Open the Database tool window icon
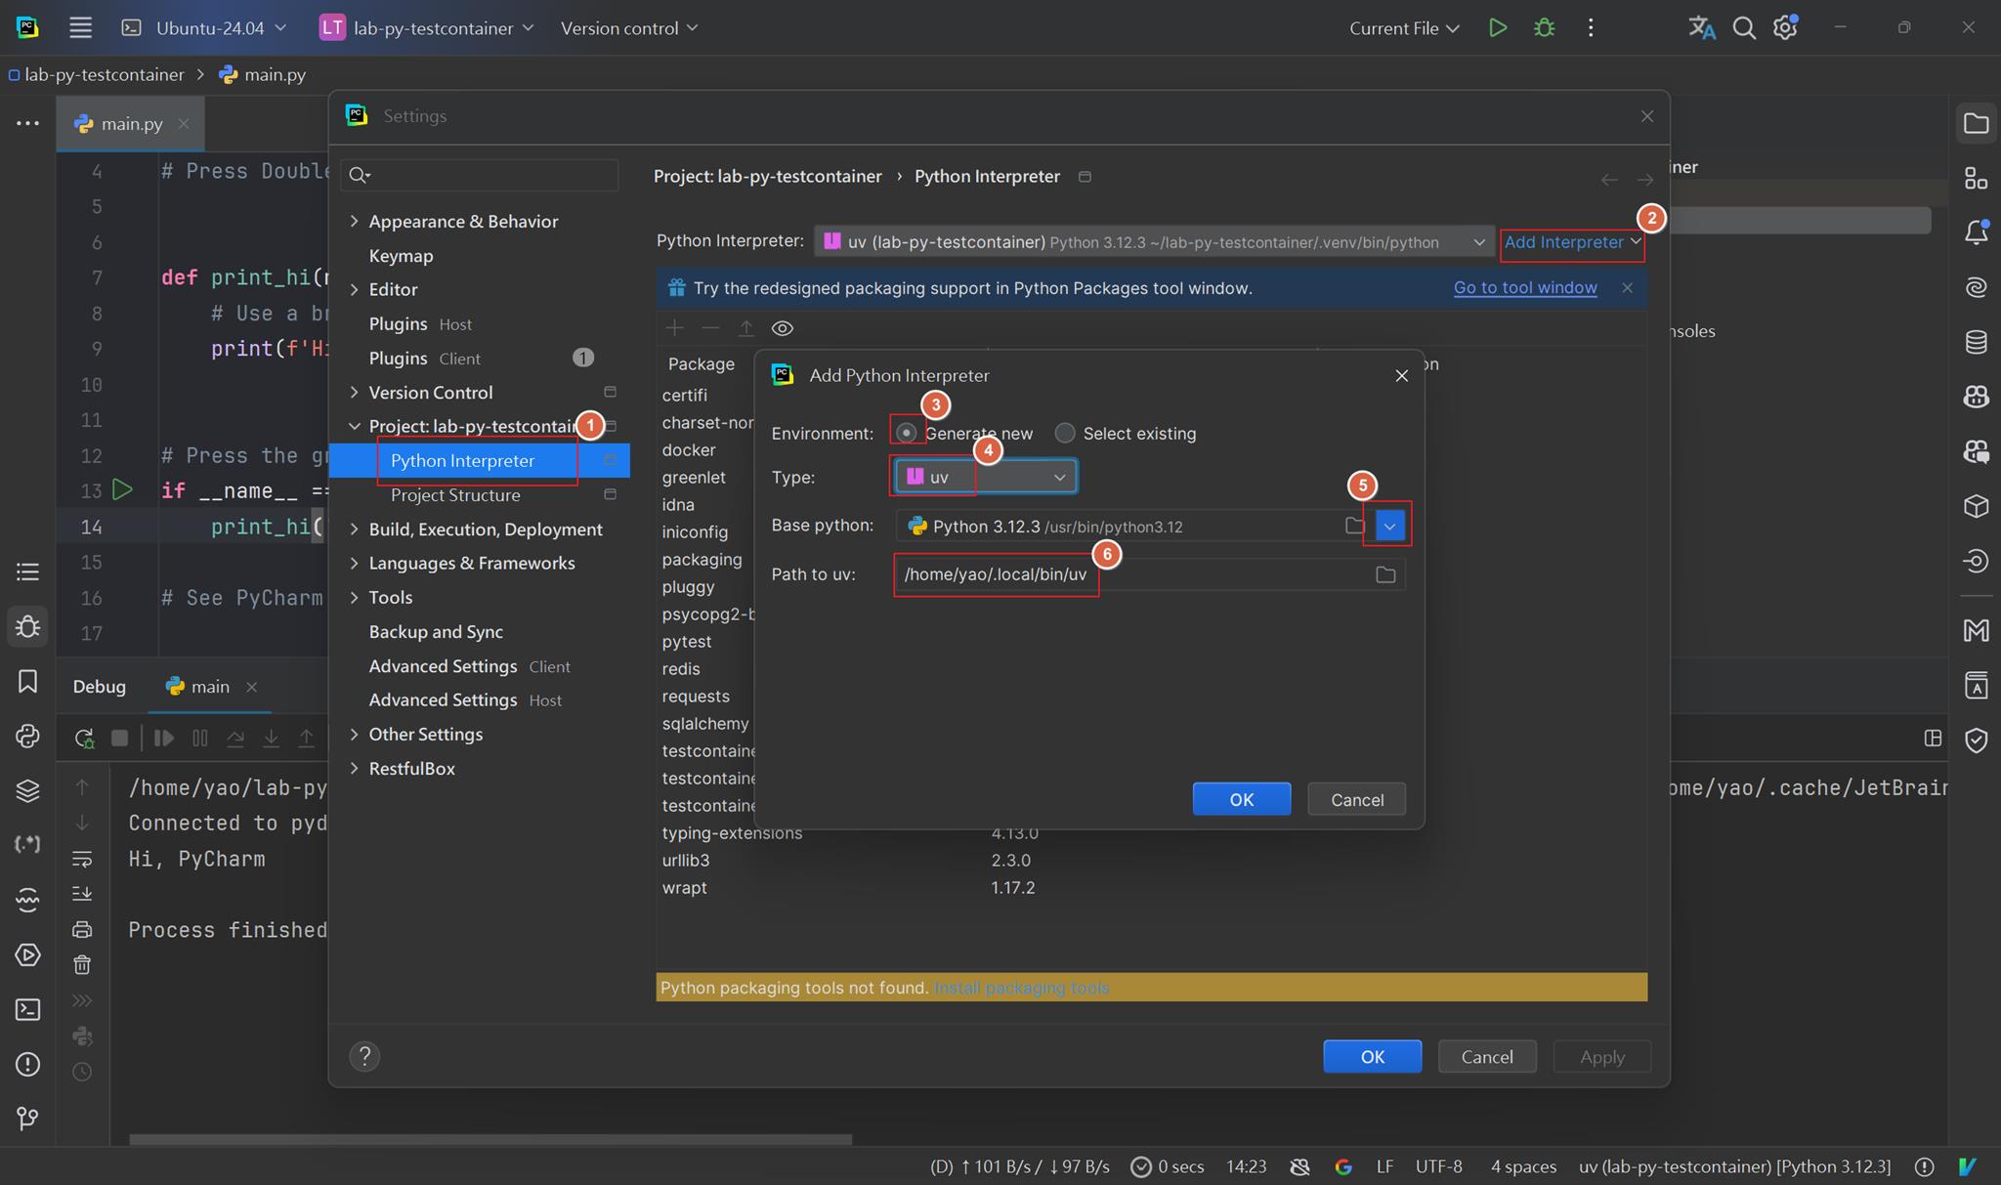 point(1976,342)
